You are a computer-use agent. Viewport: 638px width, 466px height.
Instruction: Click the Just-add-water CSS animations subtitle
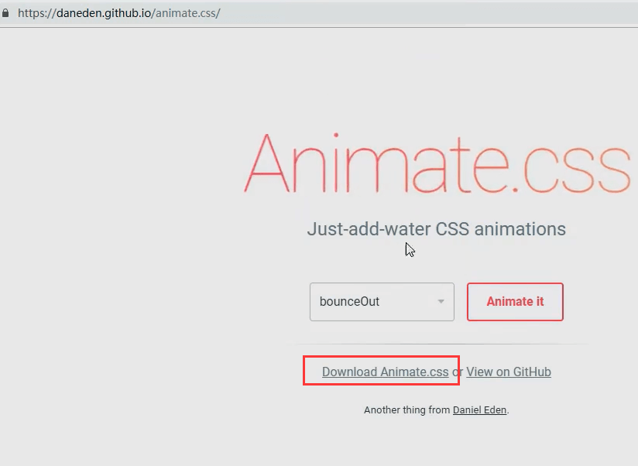coord(436,229)
